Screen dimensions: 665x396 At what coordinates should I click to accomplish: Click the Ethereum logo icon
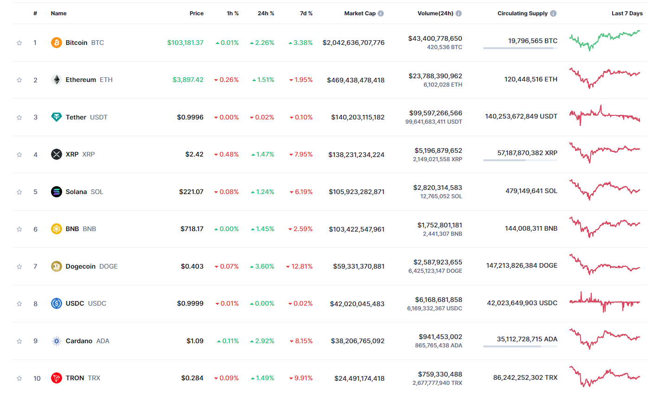pyautogui.click(x=56, y=80)
